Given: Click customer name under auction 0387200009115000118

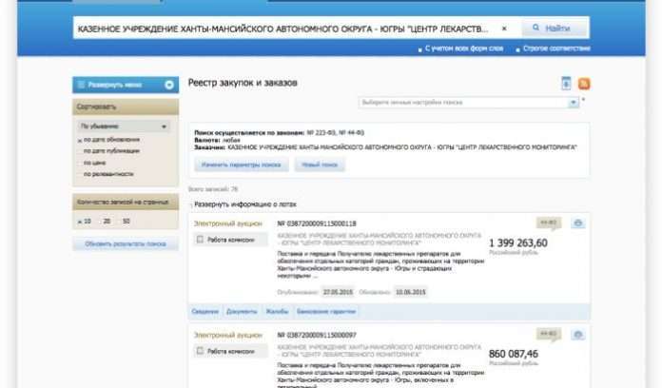Looking at the screenshot, I should pos(380,239).
